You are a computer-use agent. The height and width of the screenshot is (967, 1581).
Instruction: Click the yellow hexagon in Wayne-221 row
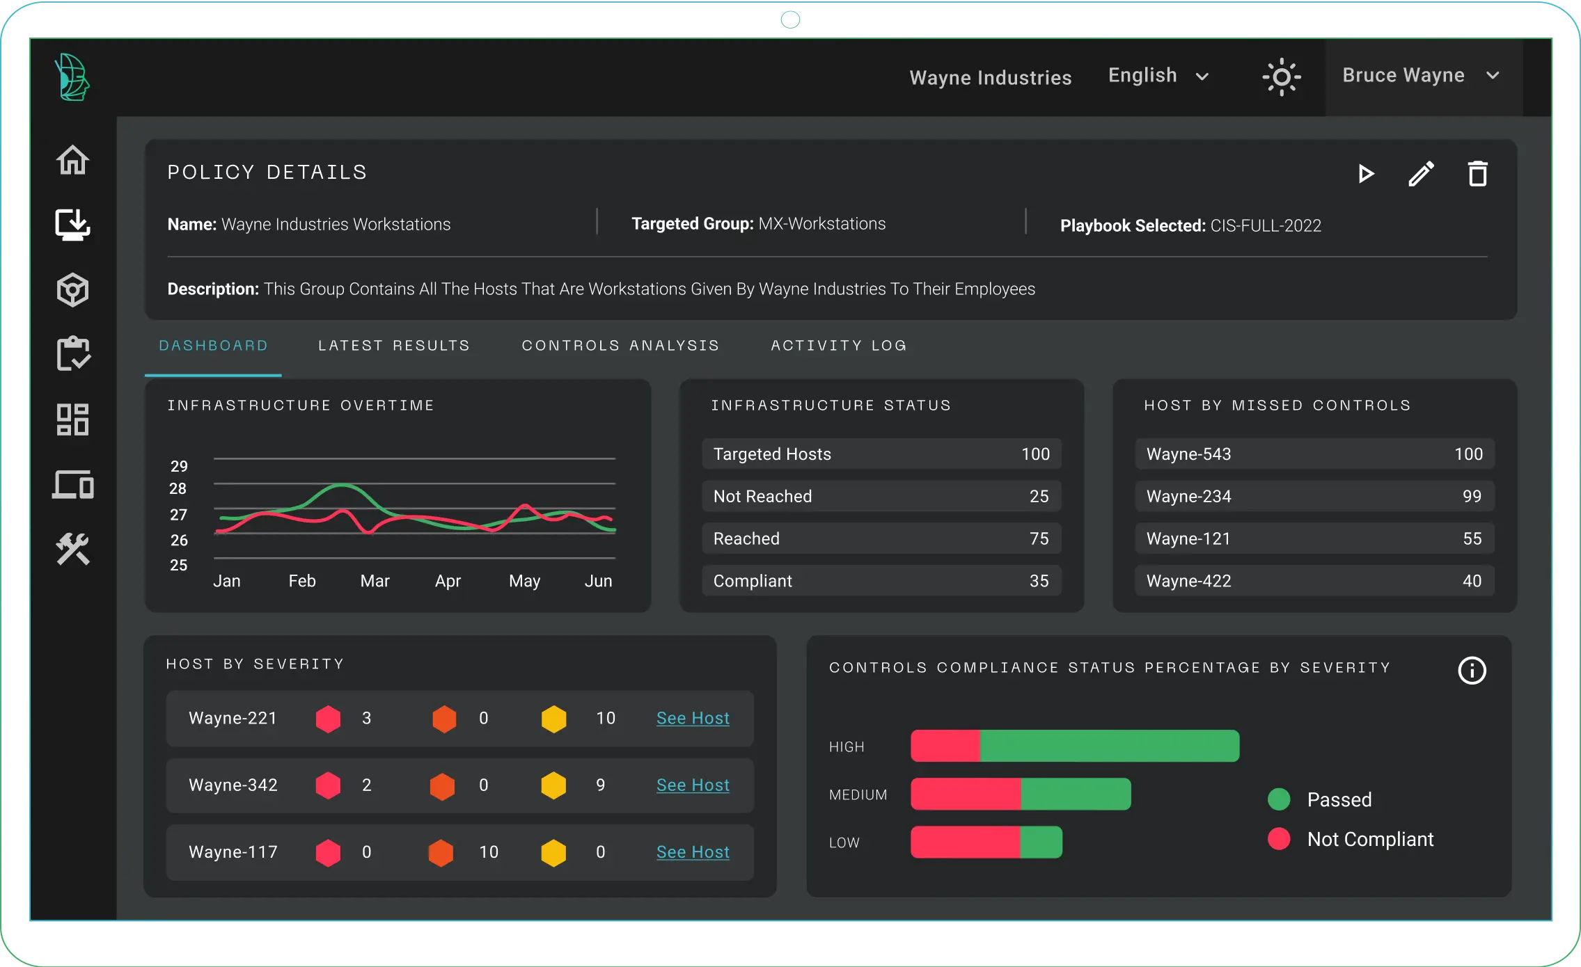(x=554, y=719)
